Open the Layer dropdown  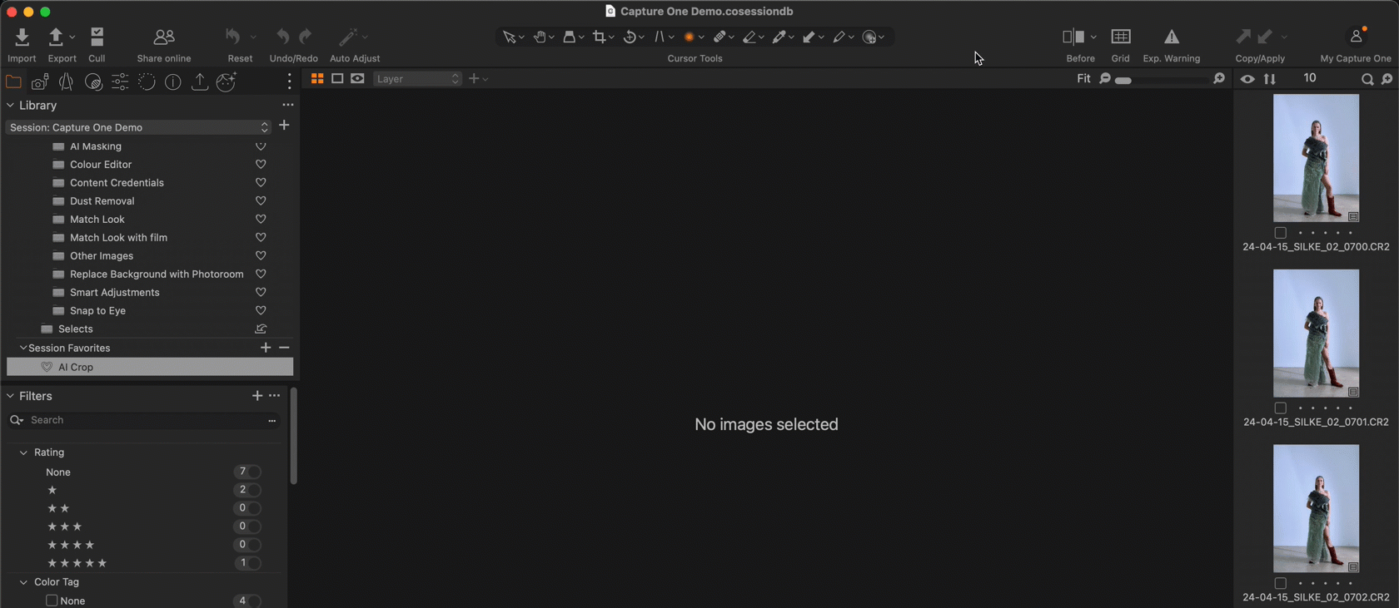click(417, 79)
